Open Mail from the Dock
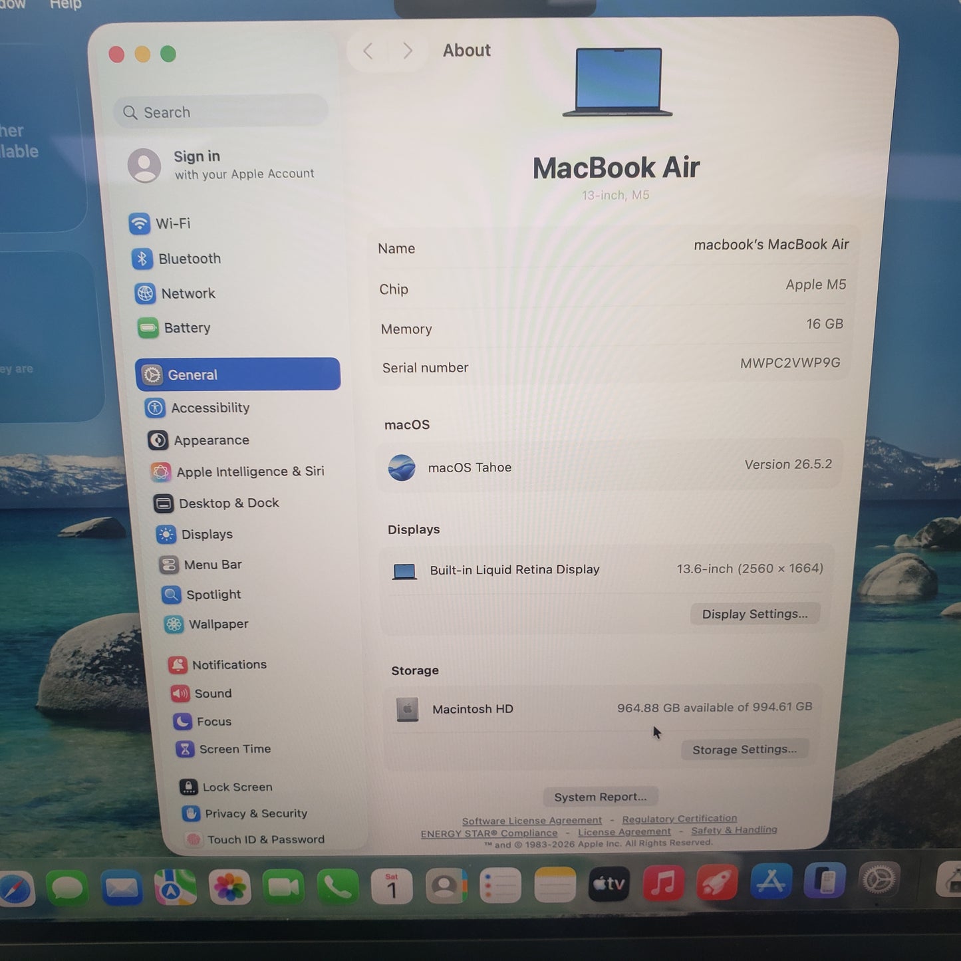The height and width of the screenshot is (961, 961). (122, 889)
